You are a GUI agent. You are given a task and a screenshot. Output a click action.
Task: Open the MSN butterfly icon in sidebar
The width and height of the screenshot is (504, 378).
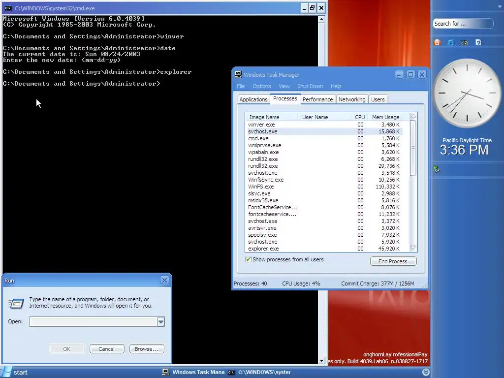tap(465, 42)
